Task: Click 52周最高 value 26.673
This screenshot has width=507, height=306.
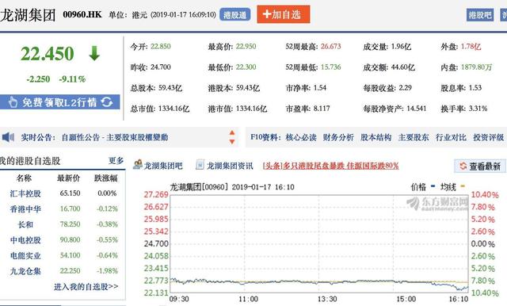Action: [331, 46]
